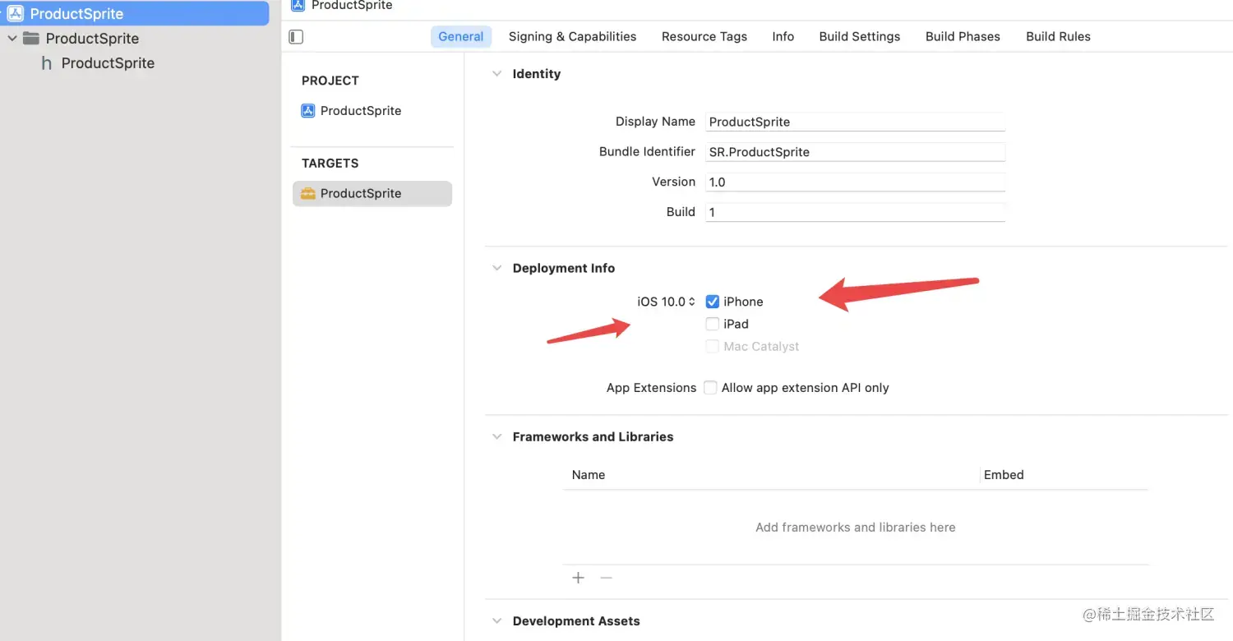Select ProductSprite project root in navigator
Image resolution: width=1233 pixels, height=641 pixels.
coord(134,14)
